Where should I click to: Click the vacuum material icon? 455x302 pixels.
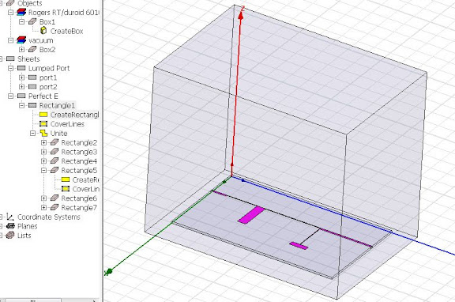tap(21, 40)
